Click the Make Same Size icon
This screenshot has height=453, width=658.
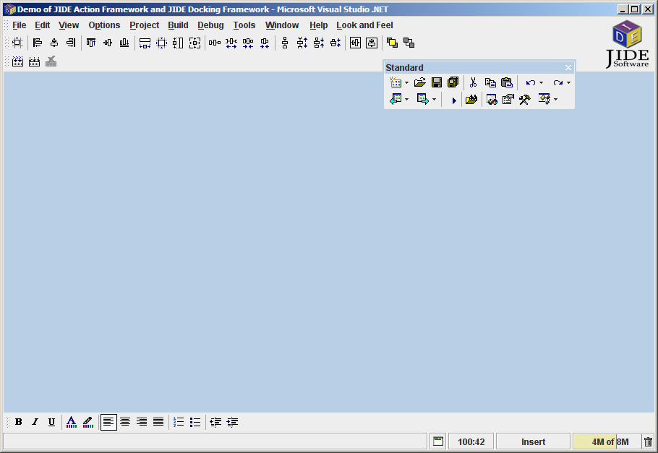click(x=195, y=43)
